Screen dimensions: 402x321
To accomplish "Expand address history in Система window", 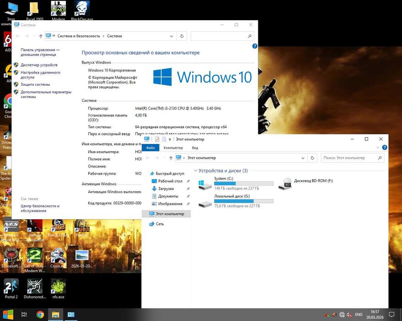I will pyautogui.click(x=172, y=36).
